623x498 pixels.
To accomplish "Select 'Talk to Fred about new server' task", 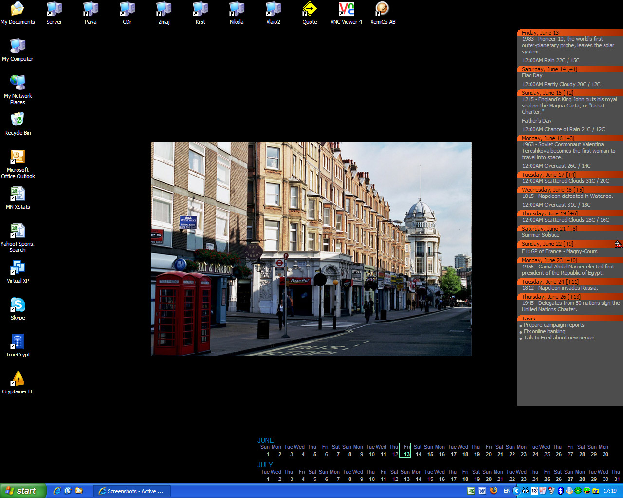I will [558, 338].
